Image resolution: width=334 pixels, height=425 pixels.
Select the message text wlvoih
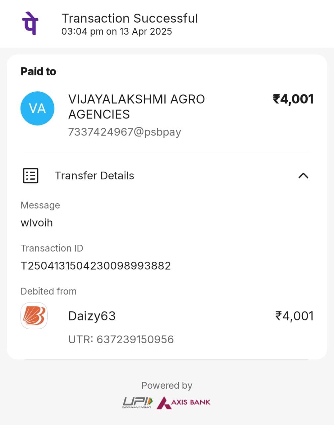coord(36,222)
